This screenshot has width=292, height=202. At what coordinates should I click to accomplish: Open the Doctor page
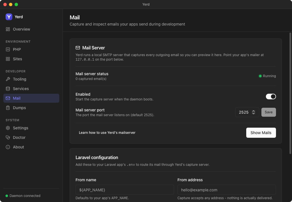click(31, 137)
